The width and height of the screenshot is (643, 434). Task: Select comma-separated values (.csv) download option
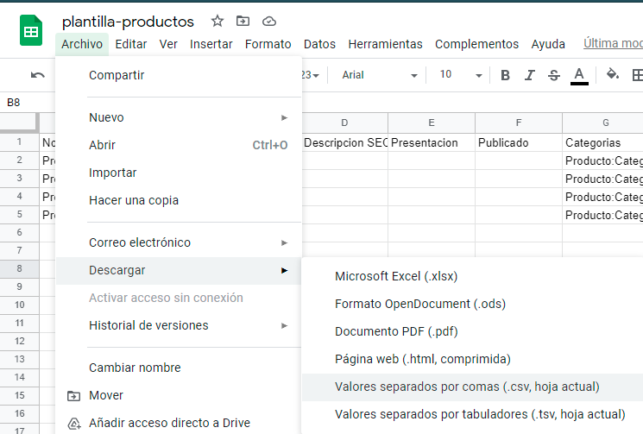coord(467,387)
